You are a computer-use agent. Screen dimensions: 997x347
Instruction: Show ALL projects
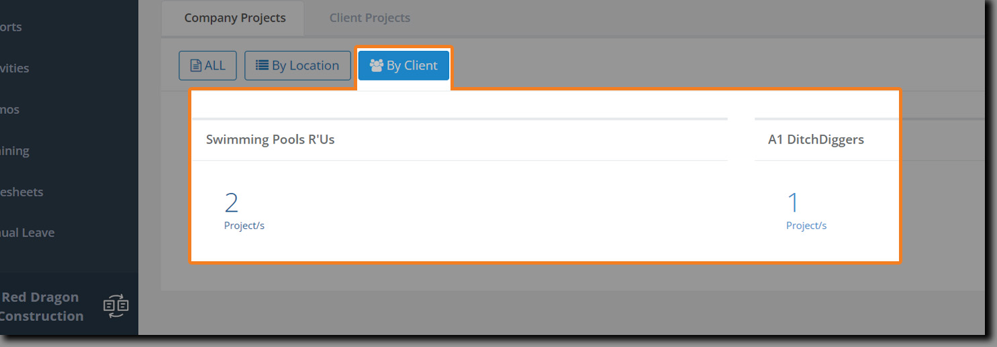[x=207, y=66]
